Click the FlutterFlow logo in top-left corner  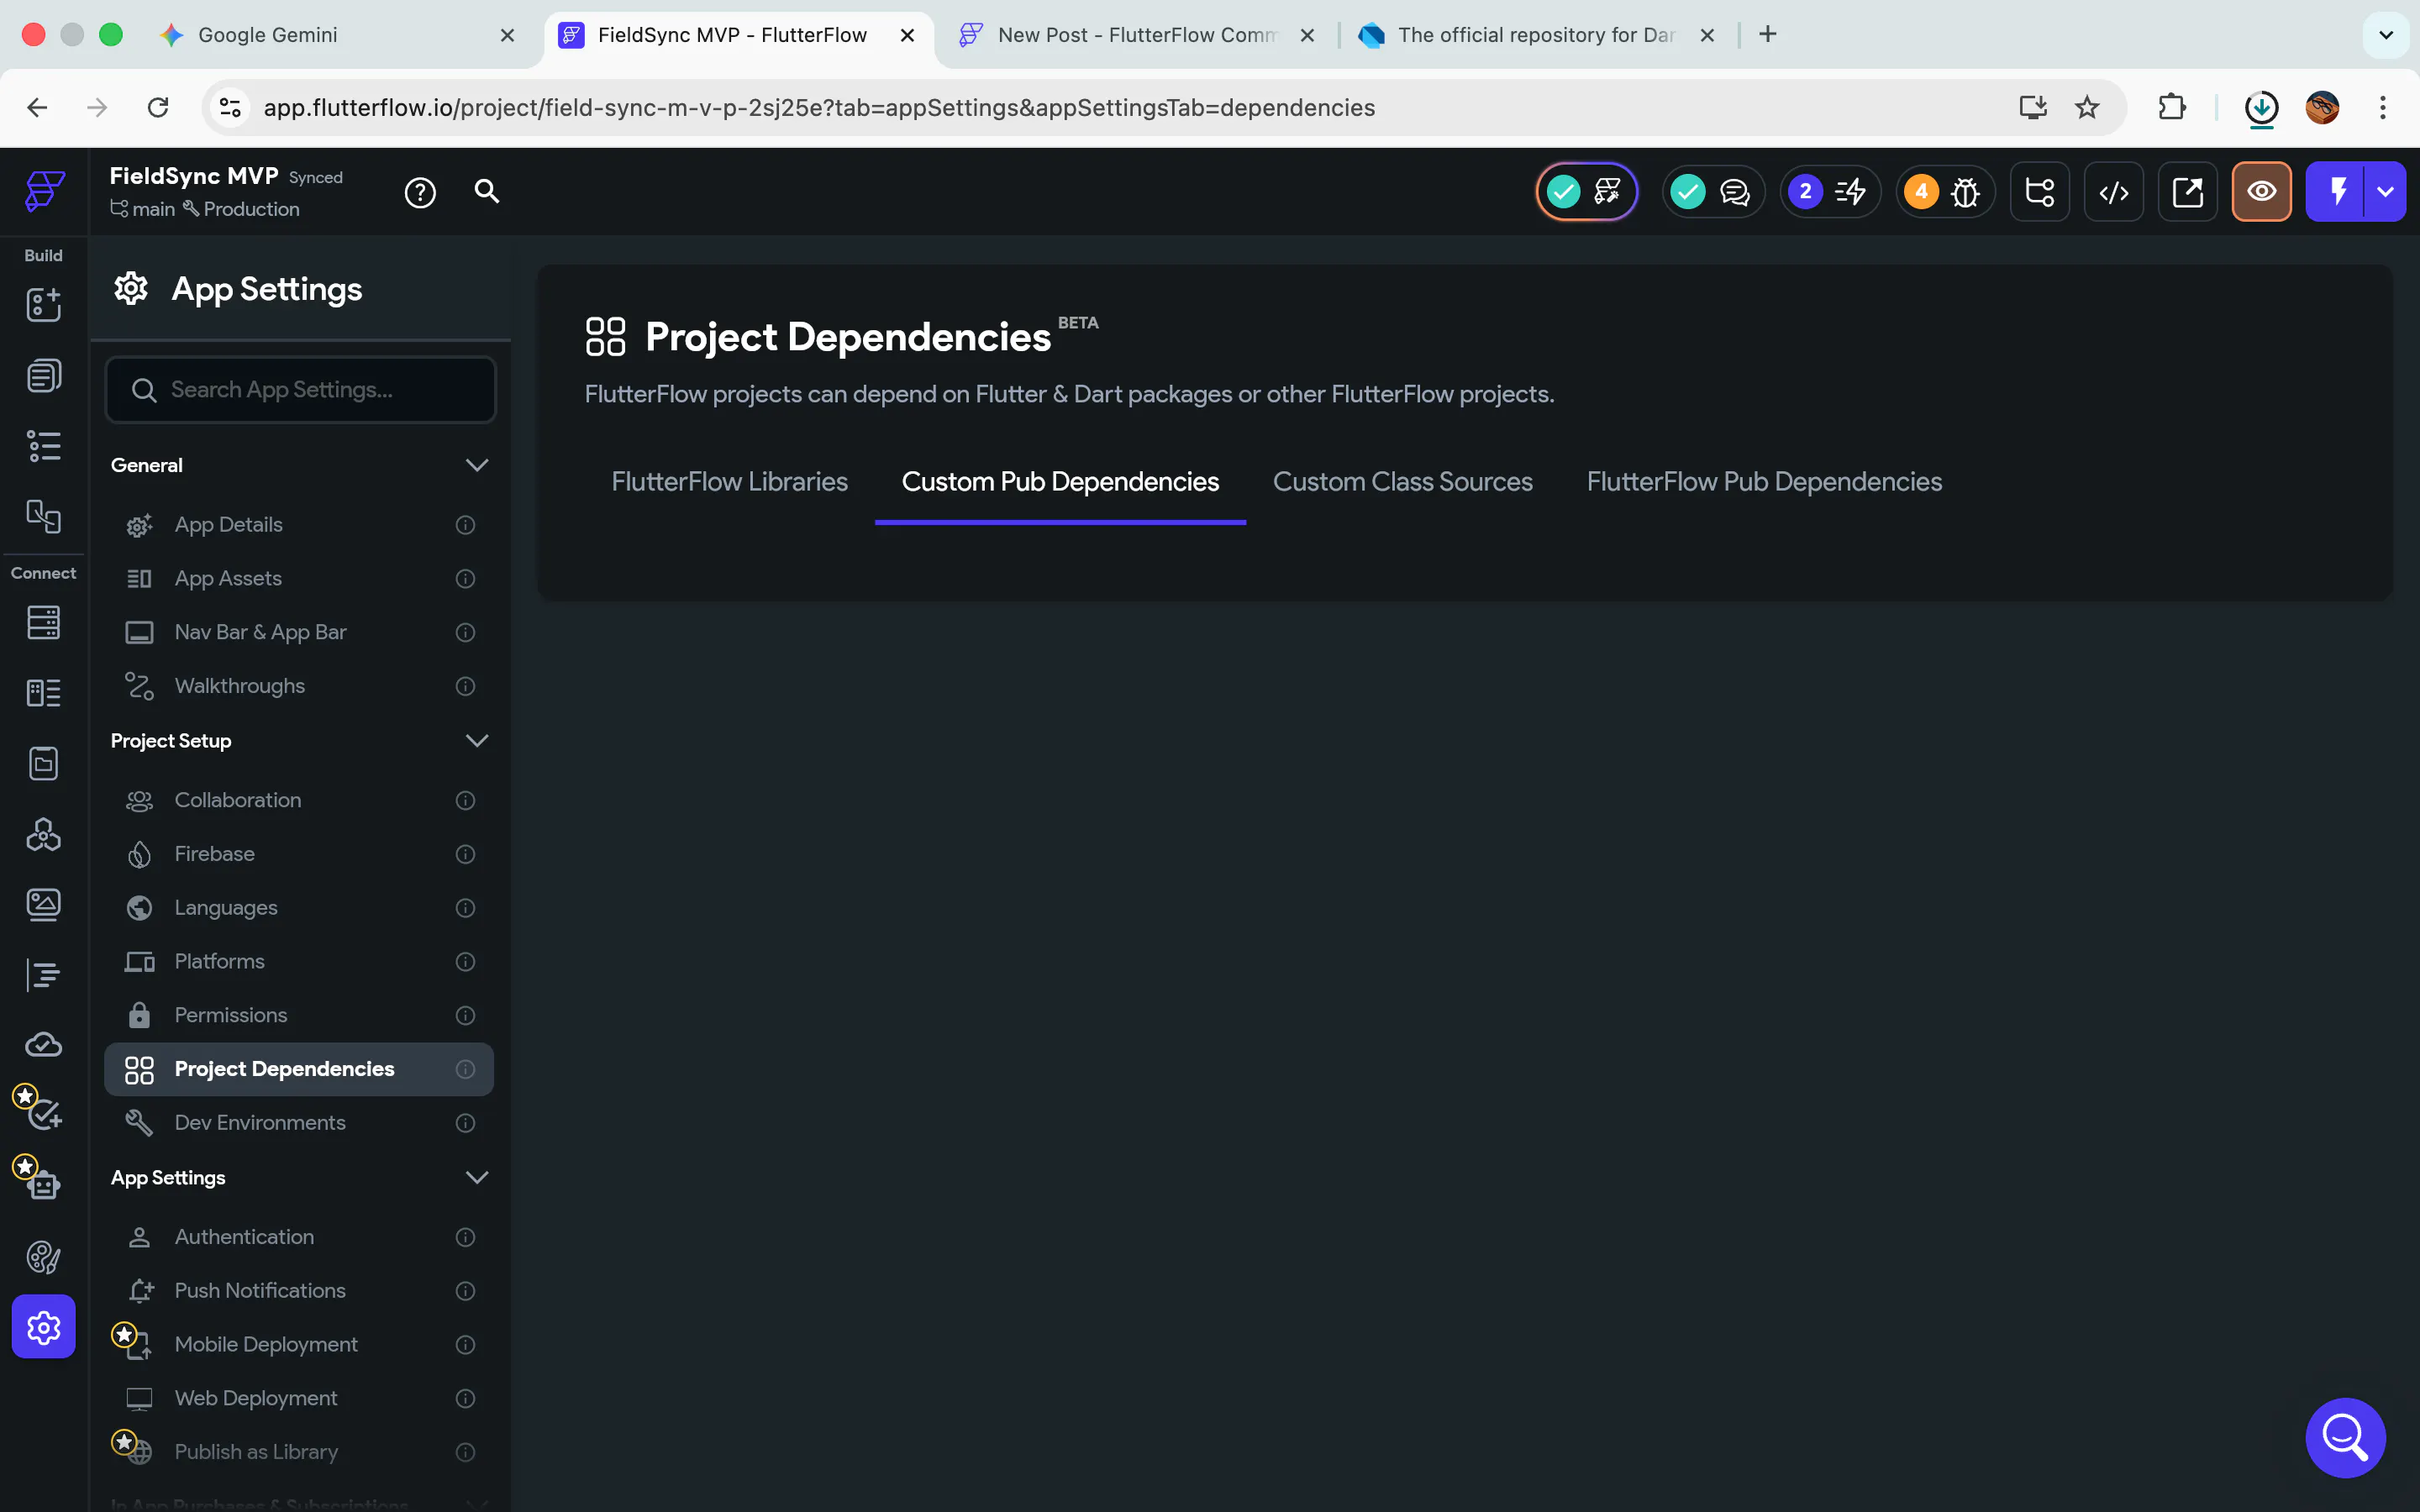pos(44,191)
